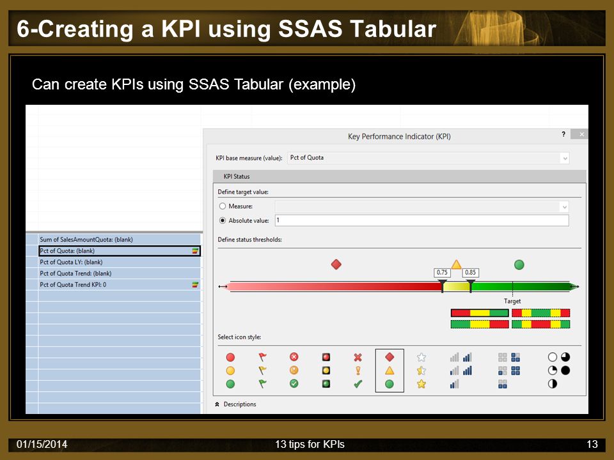Open the KPI base measure dropdown
The image size is (614, 460).
click(565, 158)
